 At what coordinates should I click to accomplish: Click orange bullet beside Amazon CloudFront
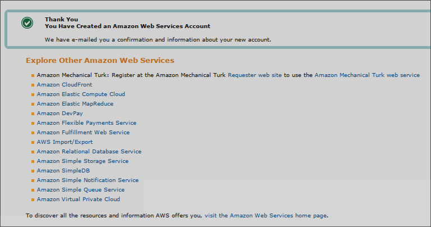click(33, 85)
